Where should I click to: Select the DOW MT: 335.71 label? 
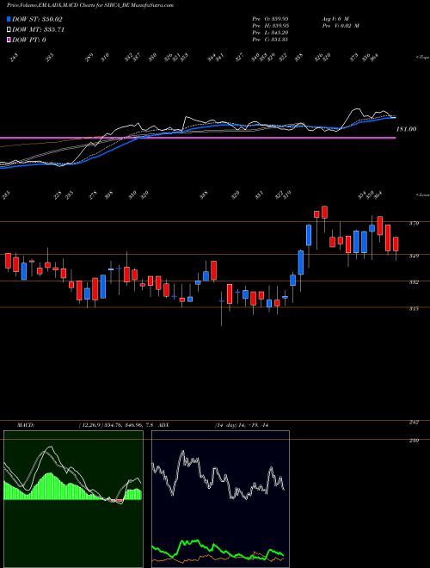point(38,30)
